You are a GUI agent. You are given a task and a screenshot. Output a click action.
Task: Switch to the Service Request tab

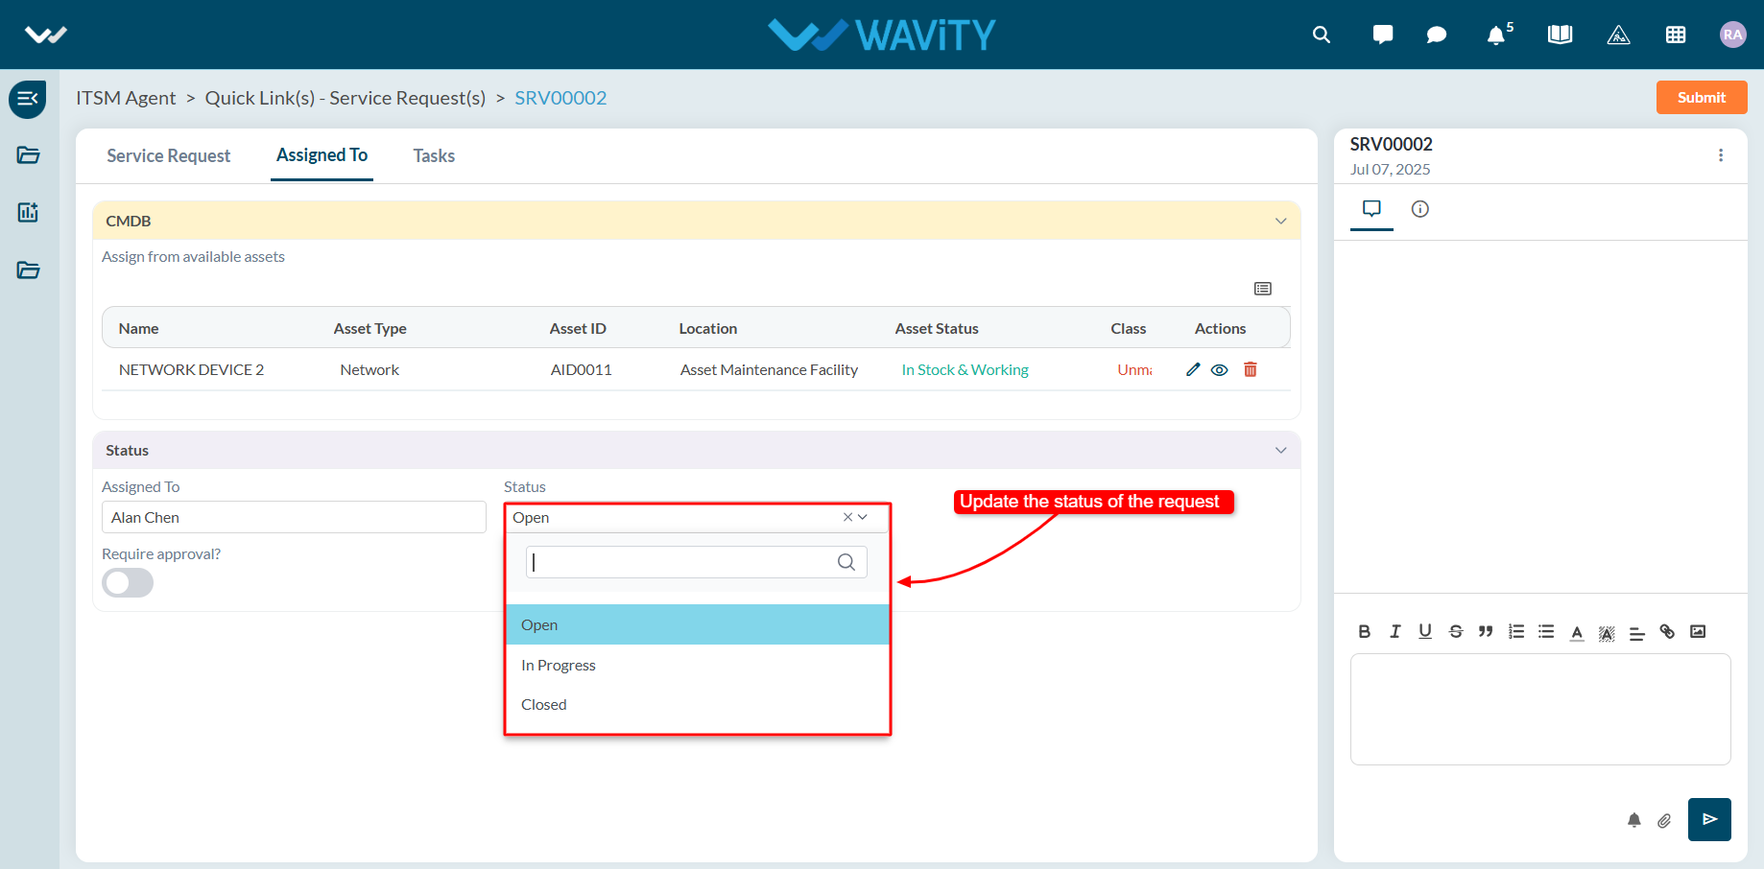click(169, 155)
